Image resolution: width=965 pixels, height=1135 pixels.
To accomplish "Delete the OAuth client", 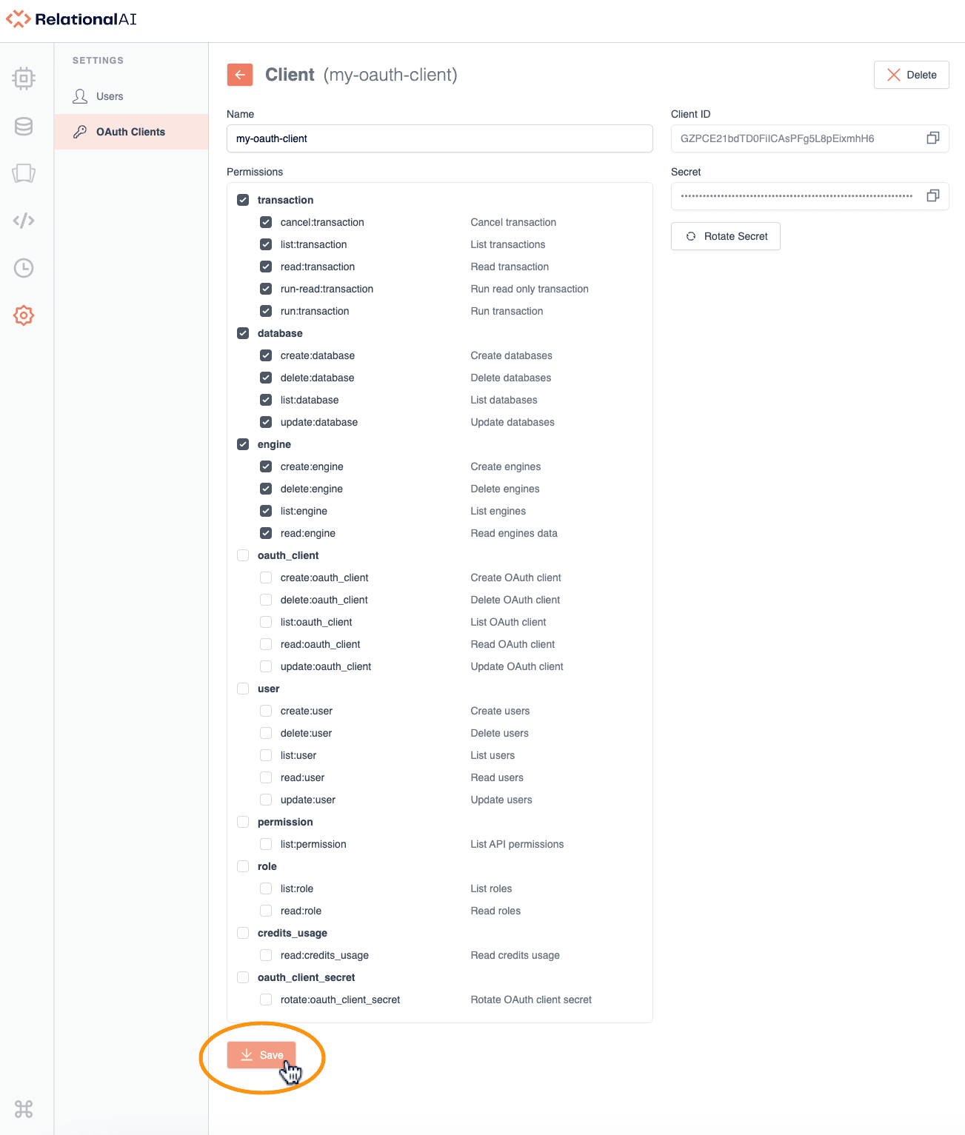I will 912,75.
